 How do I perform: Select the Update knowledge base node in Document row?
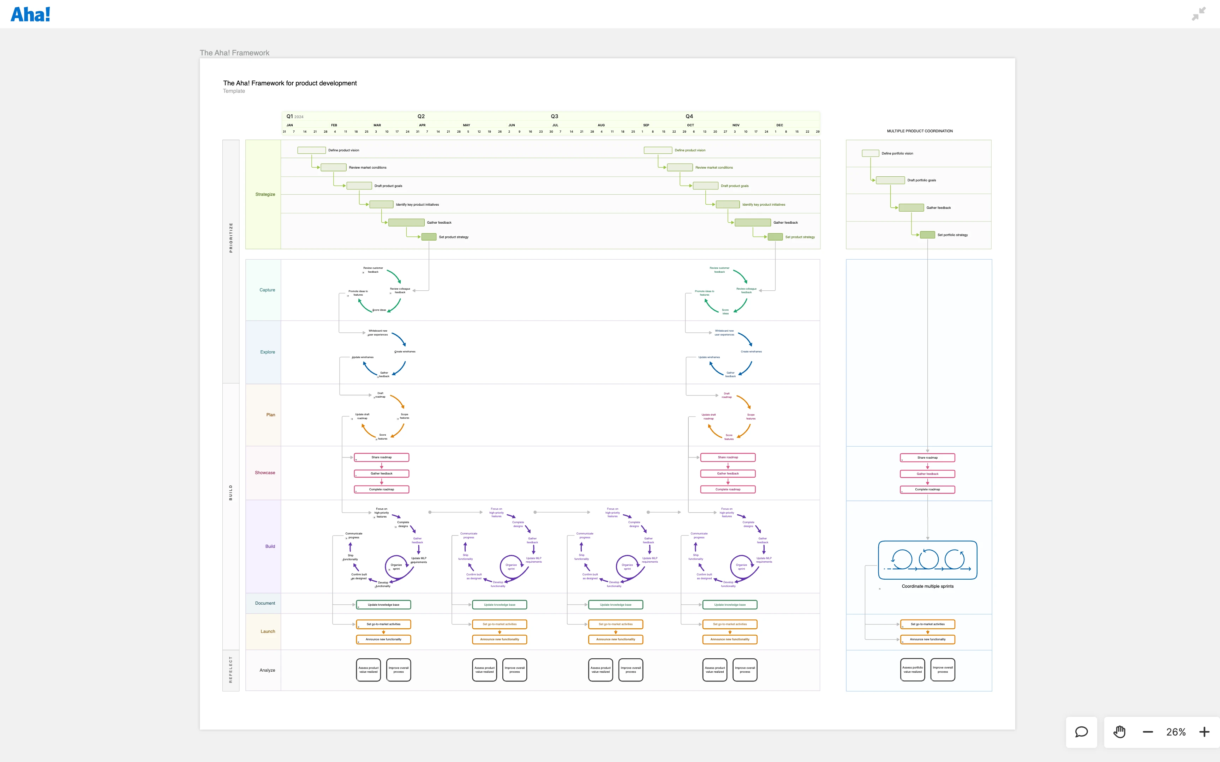click(x=384, y=604)
